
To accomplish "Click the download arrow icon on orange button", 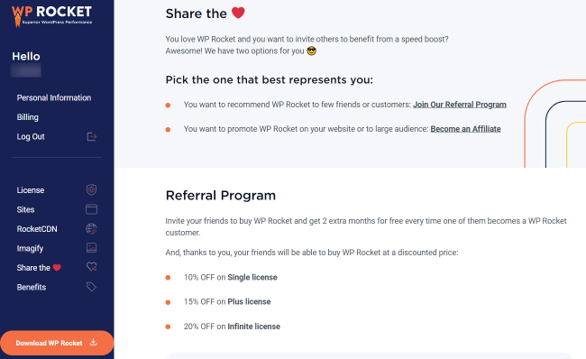I will coord(94,342).
